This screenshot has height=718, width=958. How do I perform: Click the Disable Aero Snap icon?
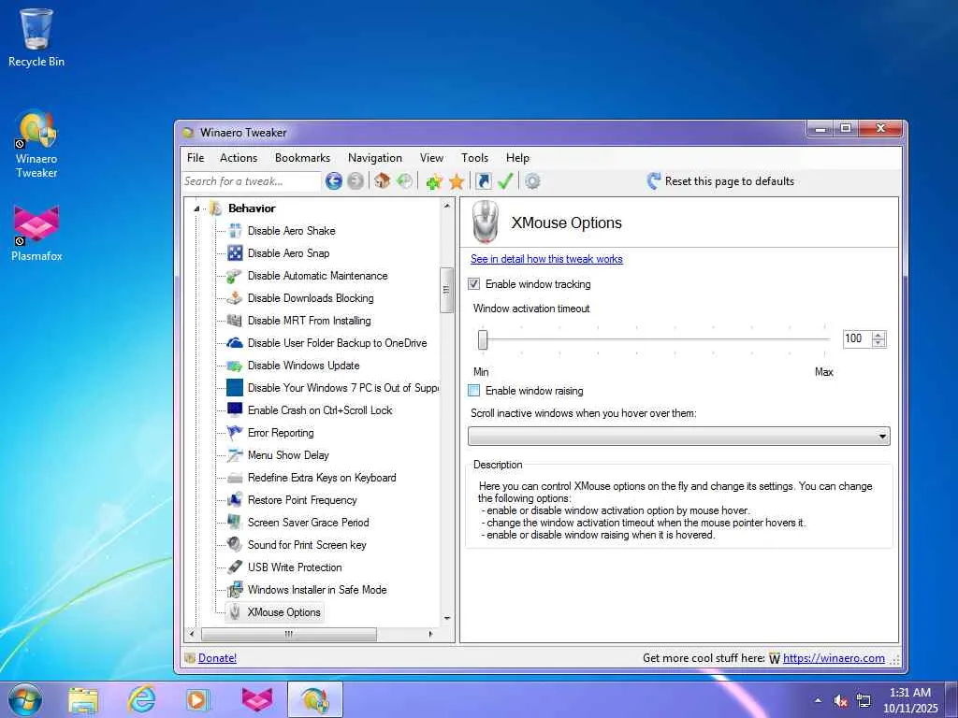coord(235,253)
